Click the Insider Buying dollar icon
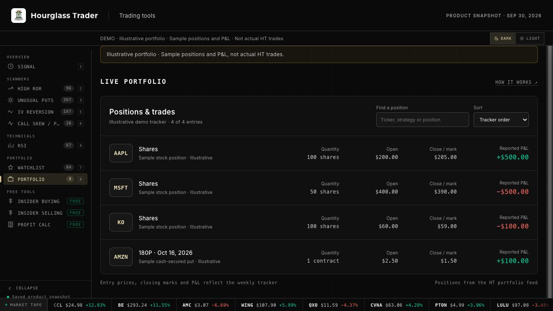The width and height of the screenshot is (553, 311). (x=10, y=201)
